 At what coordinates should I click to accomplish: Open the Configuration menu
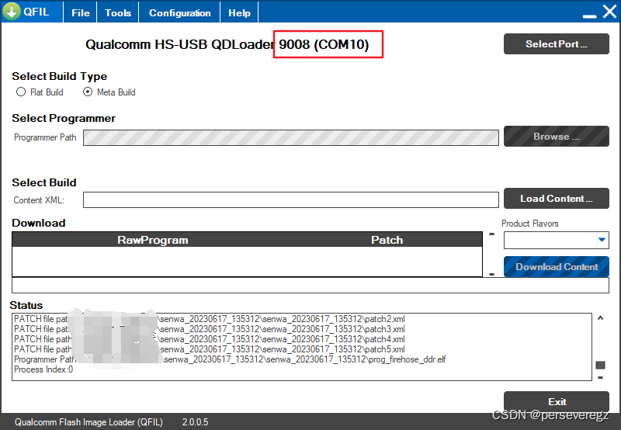[180, 12]
